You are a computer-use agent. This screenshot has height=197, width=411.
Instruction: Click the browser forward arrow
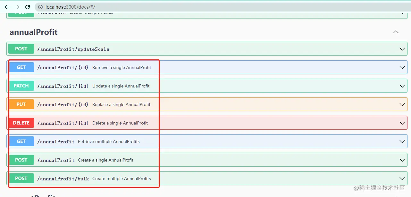coord(17,7)
